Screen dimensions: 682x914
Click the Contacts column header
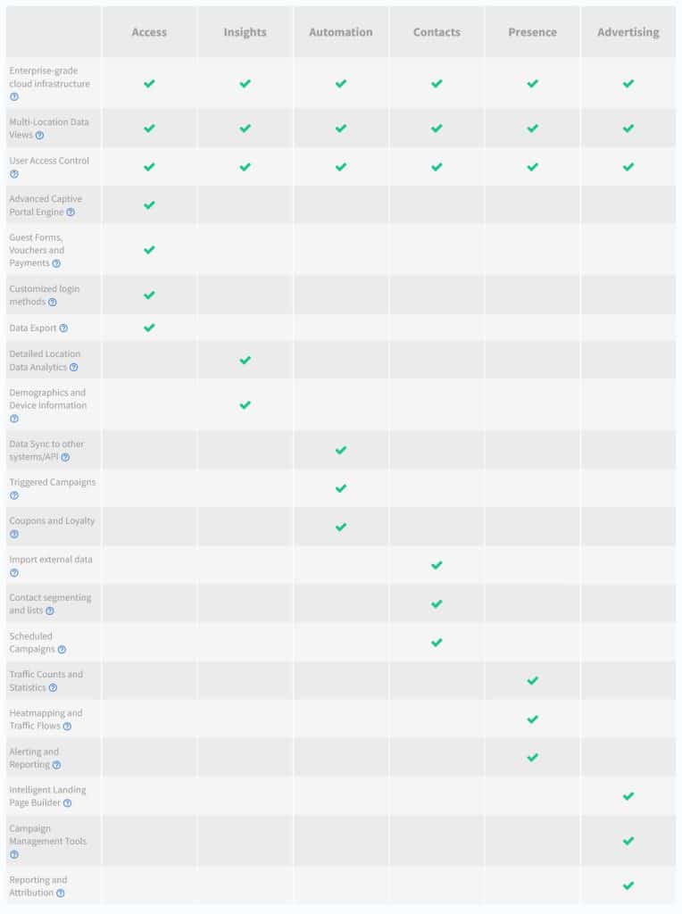tap(437, 32)
